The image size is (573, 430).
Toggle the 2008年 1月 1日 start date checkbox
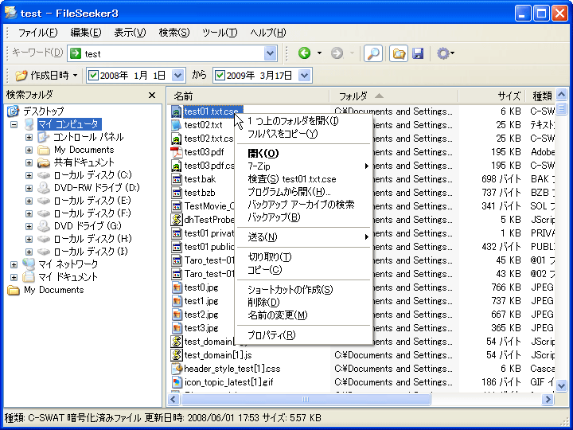tap(94, 76)
